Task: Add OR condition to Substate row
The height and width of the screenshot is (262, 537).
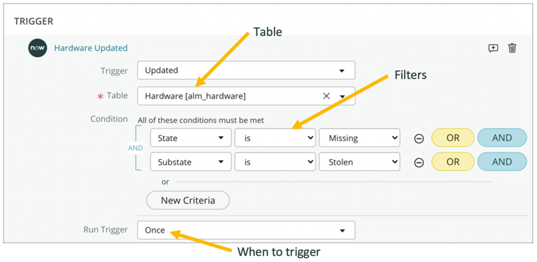Action: (453, 161)
